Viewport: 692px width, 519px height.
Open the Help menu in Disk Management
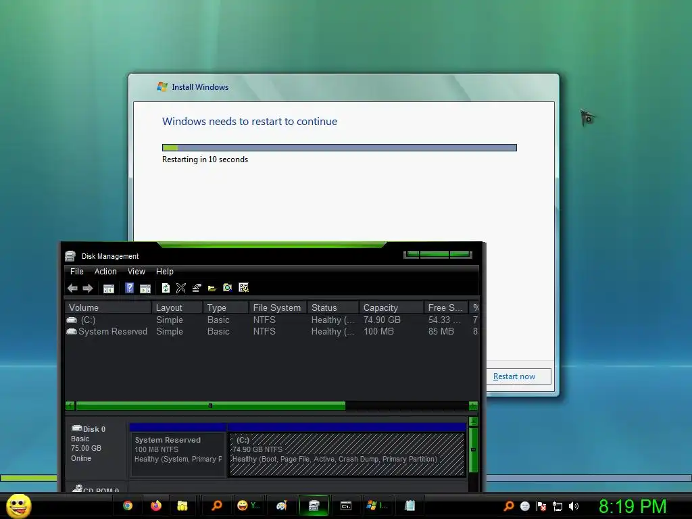pos(165,272)
